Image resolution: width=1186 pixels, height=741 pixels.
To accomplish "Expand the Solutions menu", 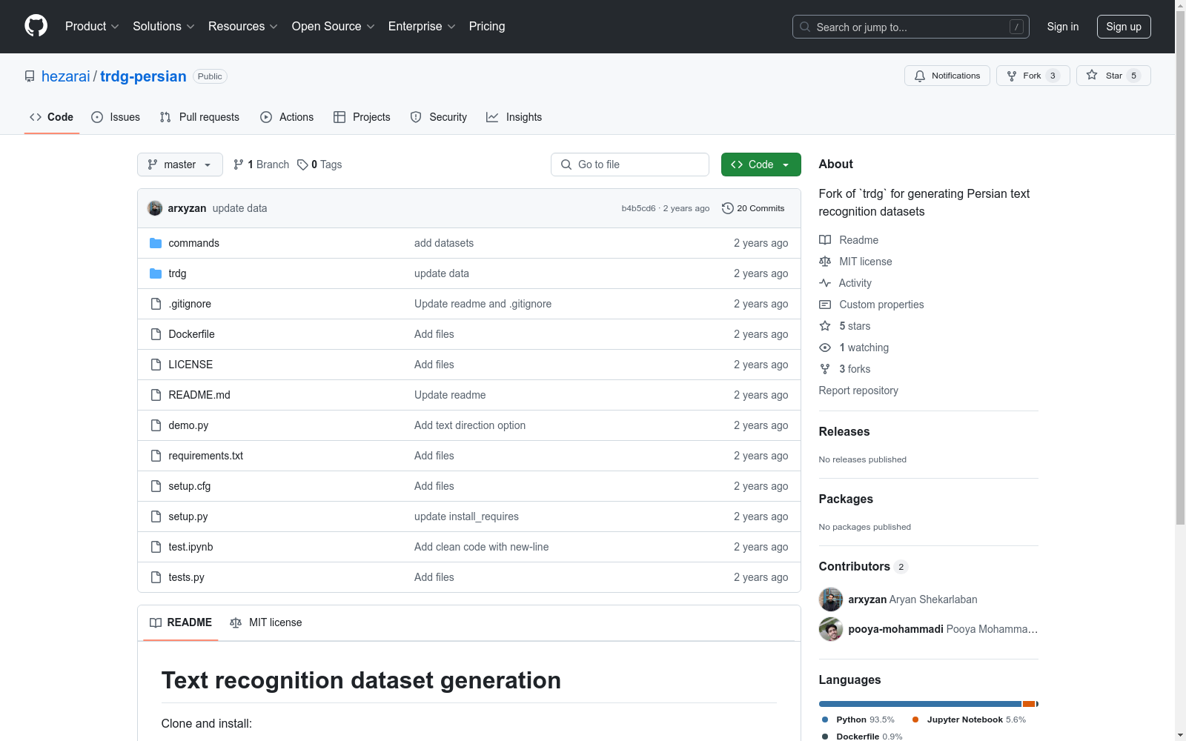I will 164,27.
